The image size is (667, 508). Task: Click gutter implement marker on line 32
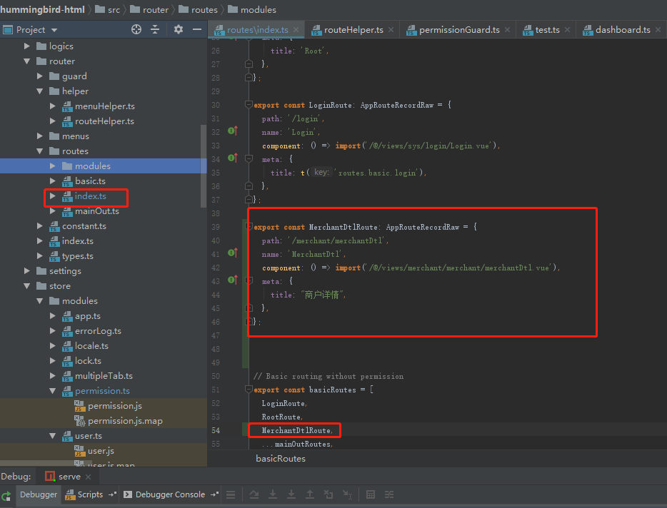pos(232,131)
